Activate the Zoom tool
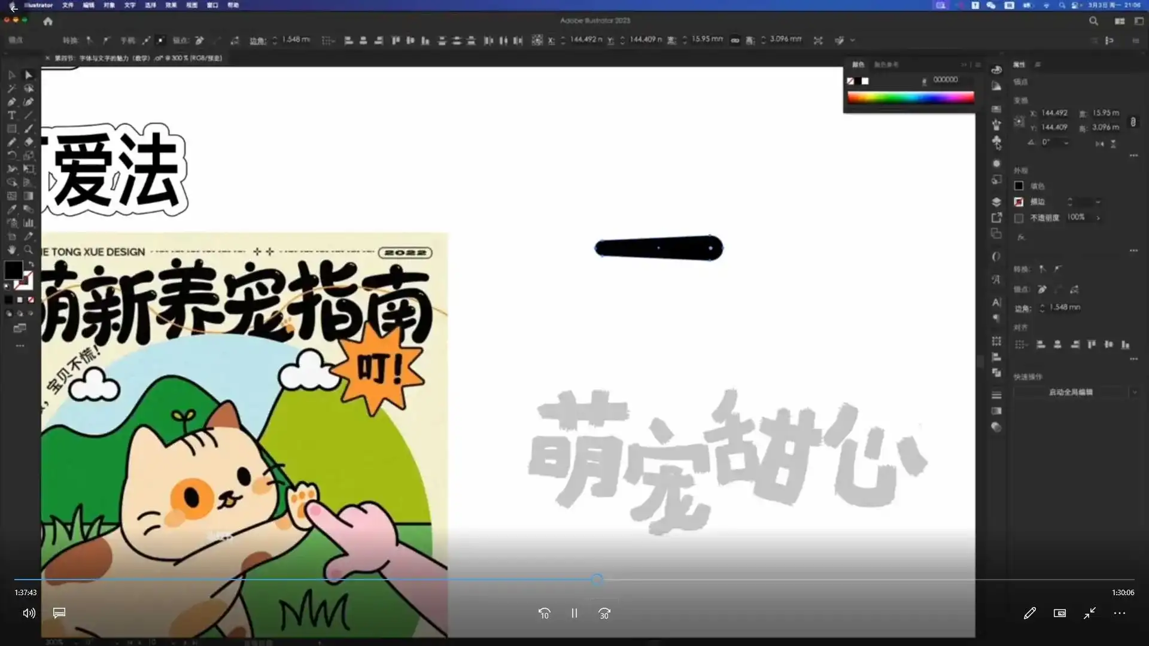This screenshot has width=1149, height=646. [x=28, y=249]
